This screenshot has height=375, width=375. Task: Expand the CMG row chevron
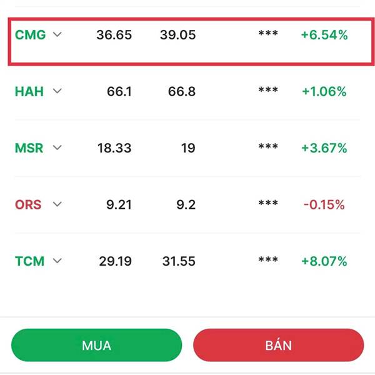pyautogui.click(x=57, y=34)
